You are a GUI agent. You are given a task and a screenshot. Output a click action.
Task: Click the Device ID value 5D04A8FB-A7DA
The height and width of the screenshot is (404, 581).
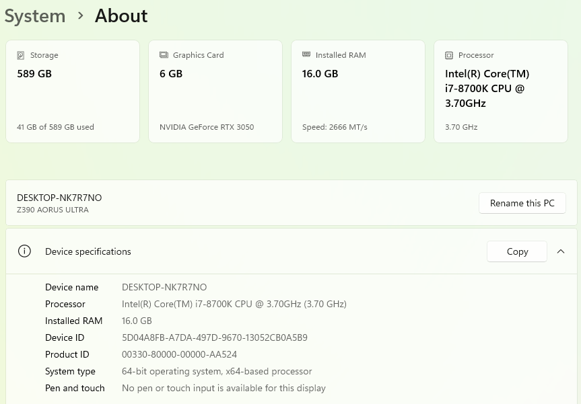(215, 337)
